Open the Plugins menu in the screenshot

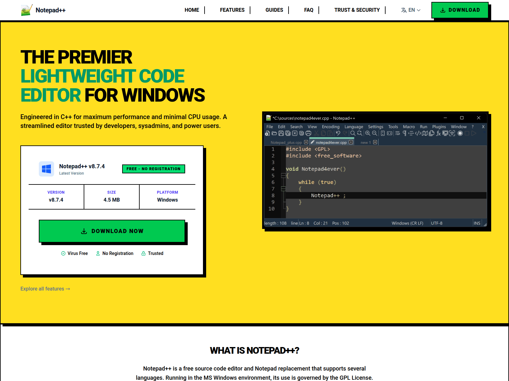(439, 127)
